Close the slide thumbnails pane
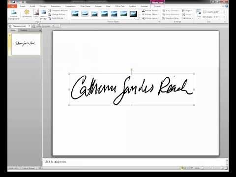The image size is (236, 177). [40, 30]
